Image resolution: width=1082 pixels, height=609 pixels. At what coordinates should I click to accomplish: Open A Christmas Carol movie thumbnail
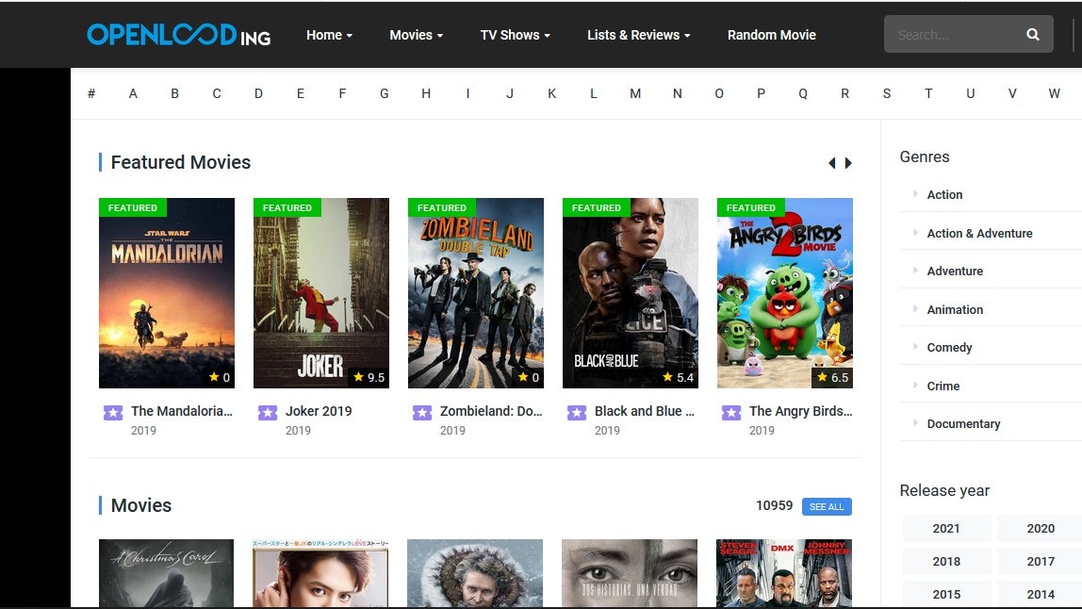(x=166, y=573)
